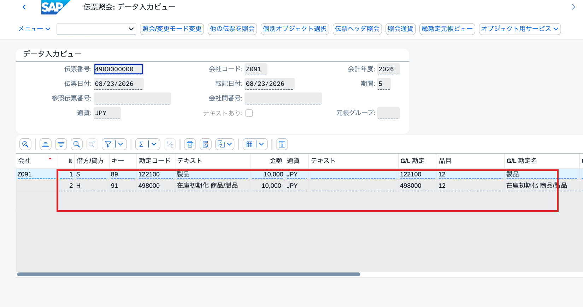The height and width of the screenshot is (307, 583).
Task: Apply a filter with the funnel icon
Action: (108, 144)
